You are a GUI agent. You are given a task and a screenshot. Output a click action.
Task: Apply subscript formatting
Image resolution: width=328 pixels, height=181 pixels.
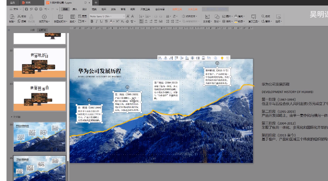(x=122, y=21)
